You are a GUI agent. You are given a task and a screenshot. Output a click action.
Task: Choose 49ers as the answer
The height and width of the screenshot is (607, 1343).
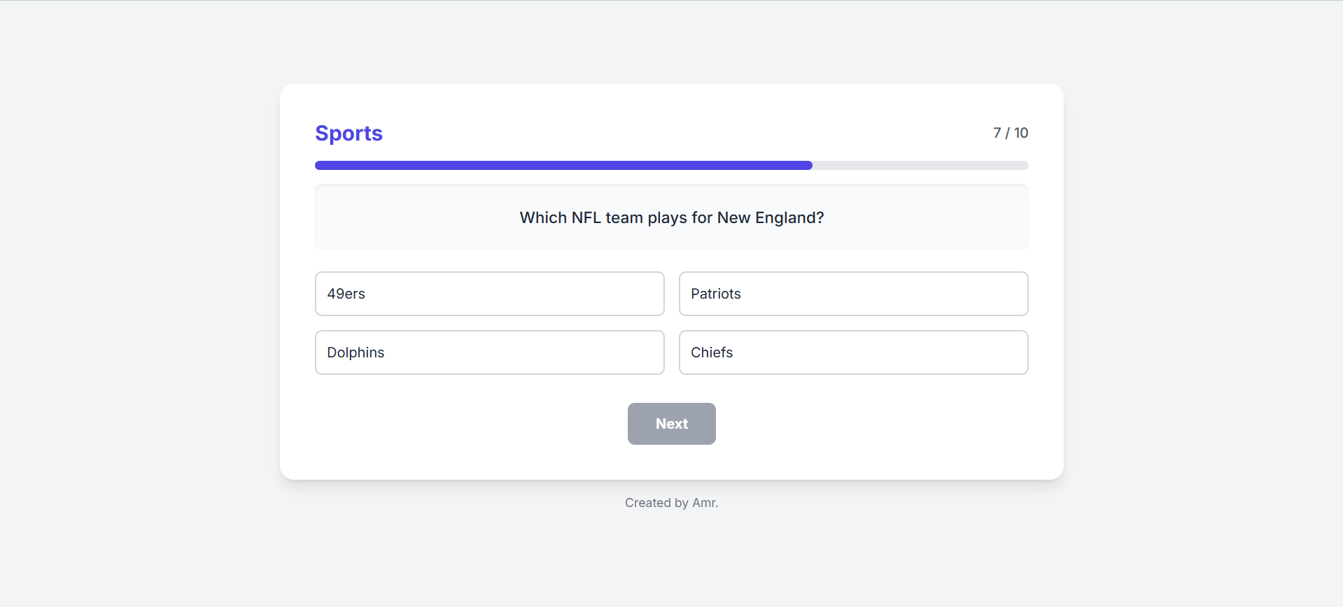489,294
